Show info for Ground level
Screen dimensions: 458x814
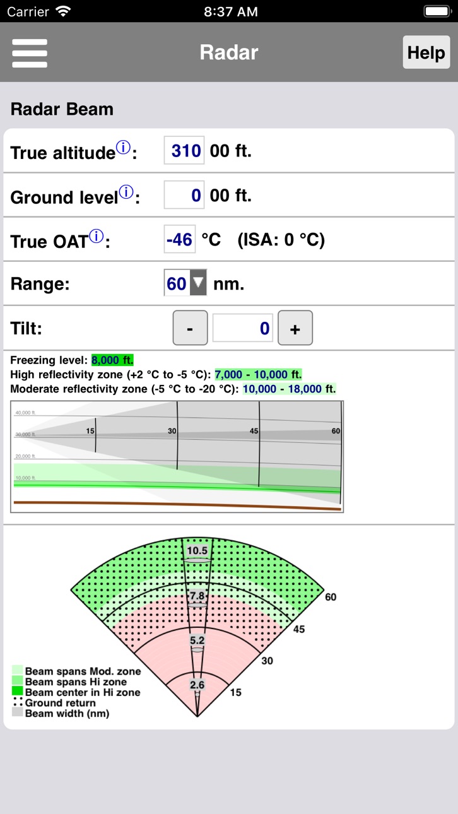(x=126, y=192)
